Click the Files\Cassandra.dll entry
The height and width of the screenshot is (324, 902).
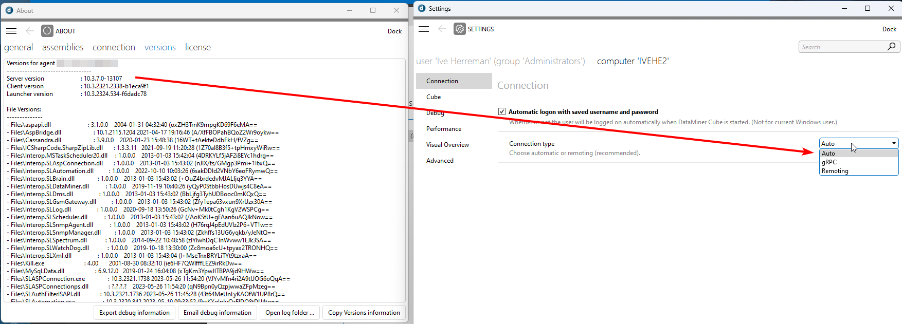[133, 140]
